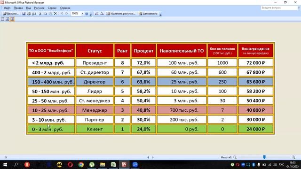This screenshot has height=169, width=301.
Task: Click the Cut scissors icon
Action: click(40, 14)
